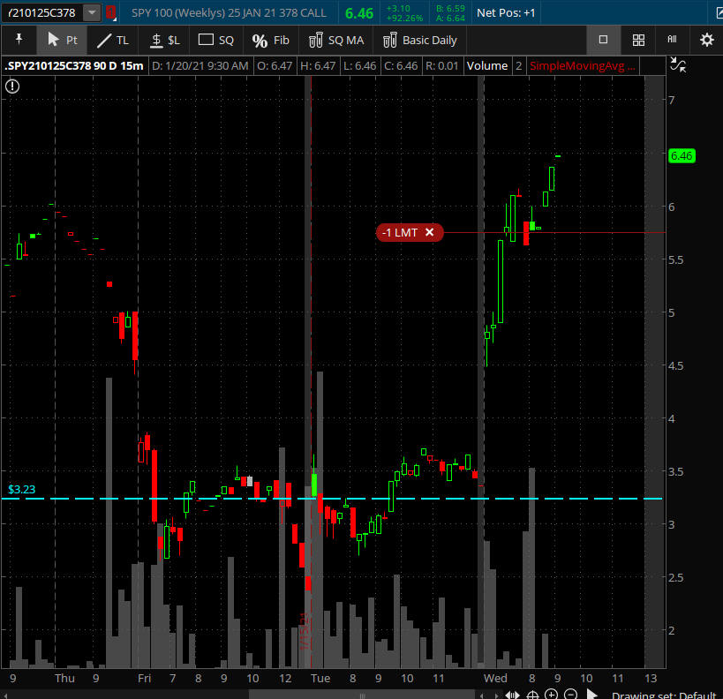Click the L: 6.46 low readout
The height and width of the screenshot is (699, 723).
[x=359, y=66]
